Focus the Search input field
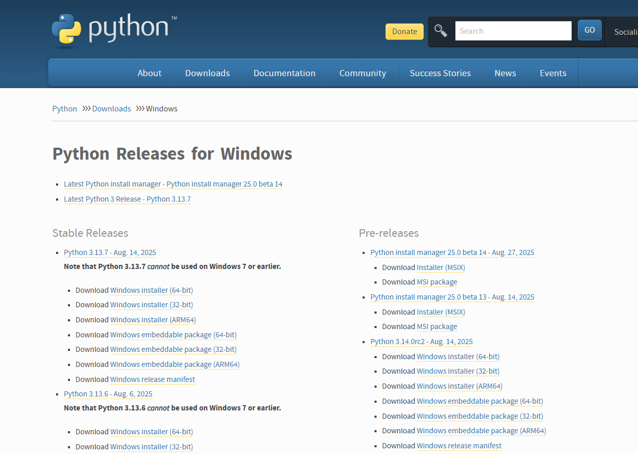638x454 pixels. [514, 31]
